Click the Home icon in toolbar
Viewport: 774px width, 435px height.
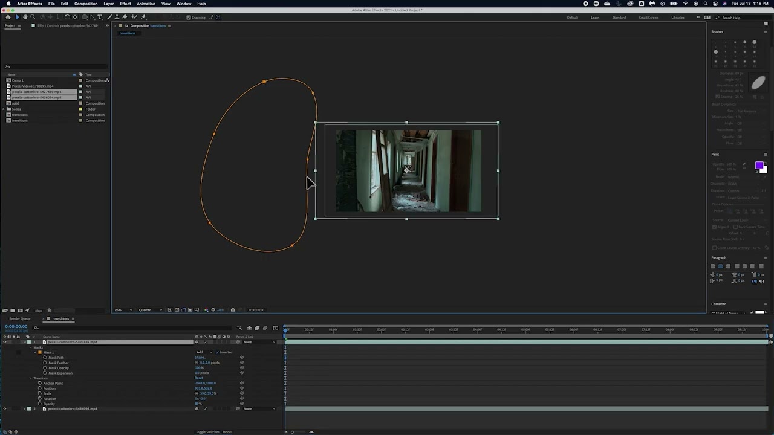[8, 17]
